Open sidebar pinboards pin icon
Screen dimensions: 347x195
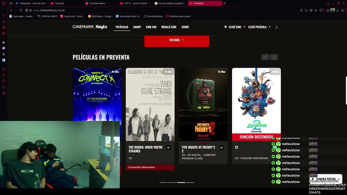[x=4, y=75]
